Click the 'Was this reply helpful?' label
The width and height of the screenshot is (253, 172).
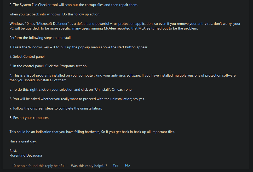point(89,166)
